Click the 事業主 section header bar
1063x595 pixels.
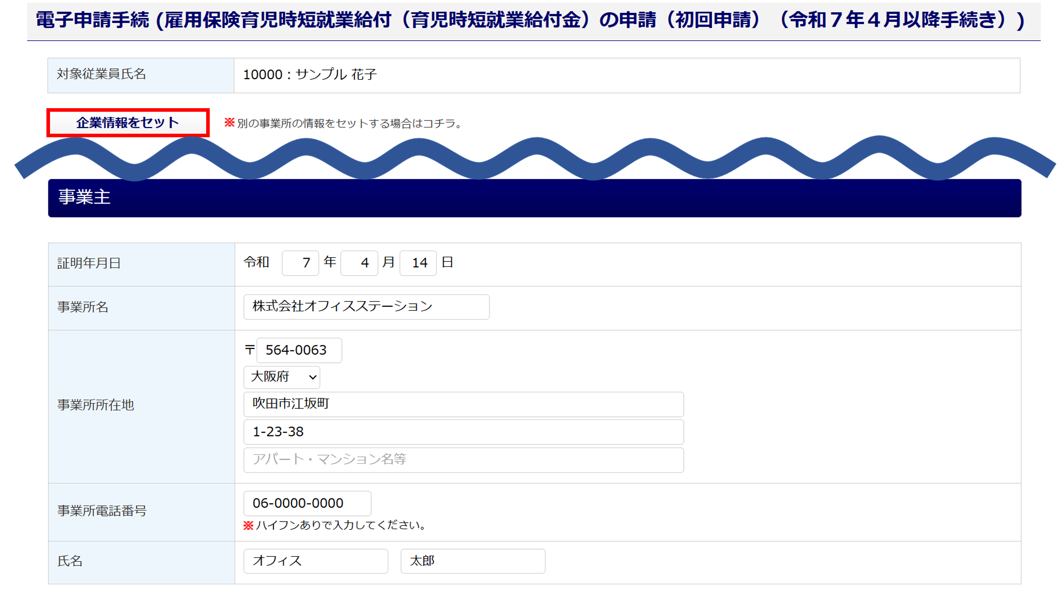click(x=534, y=198)
